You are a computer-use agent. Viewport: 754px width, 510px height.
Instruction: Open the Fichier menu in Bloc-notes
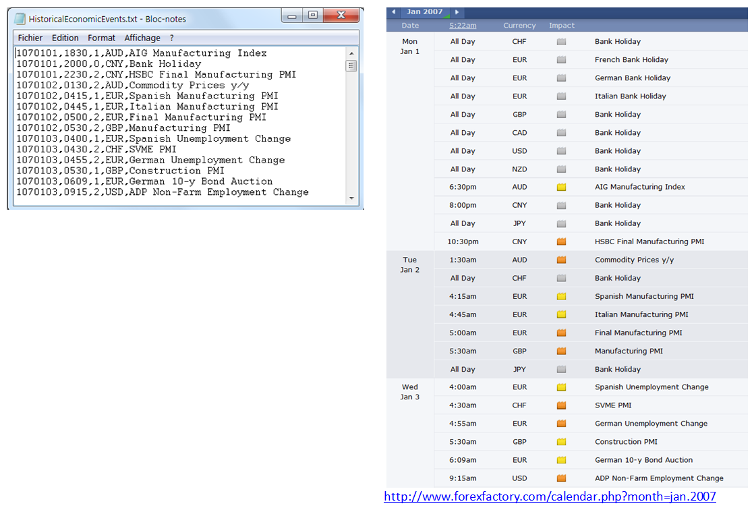30,38
